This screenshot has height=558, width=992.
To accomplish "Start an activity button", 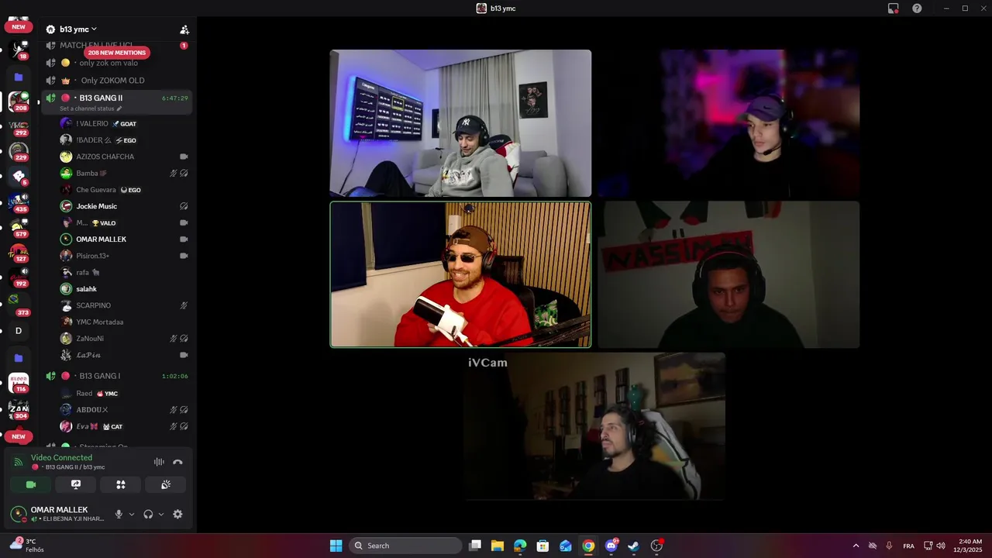I will (121, 484).
